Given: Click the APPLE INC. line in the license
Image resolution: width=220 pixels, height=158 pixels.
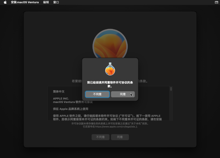Looking at the screenshot, I should [61, 99].
